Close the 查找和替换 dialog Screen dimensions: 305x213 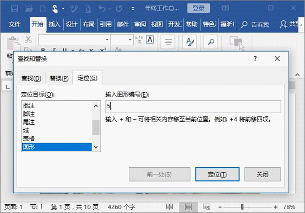(x=277, y=58)
